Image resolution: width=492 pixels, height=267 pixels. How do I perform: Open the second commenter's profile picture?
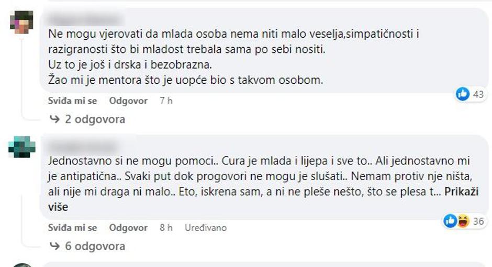pyautogui.click(x=21, y=147)
